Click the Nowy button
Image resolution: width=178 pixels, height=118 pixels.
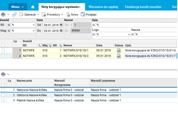[x=72, y=14]
